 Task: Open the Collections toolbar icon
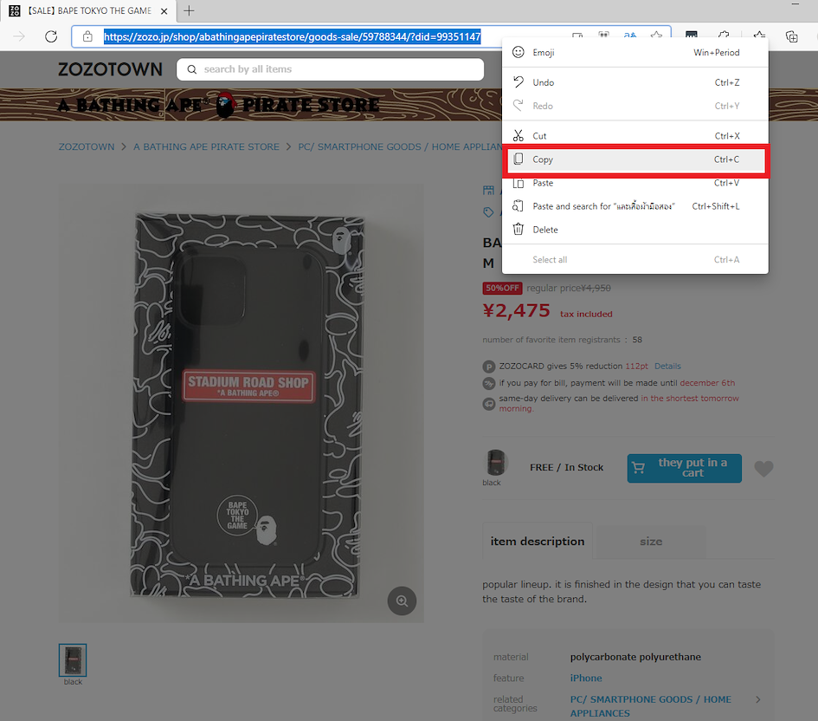791,36
